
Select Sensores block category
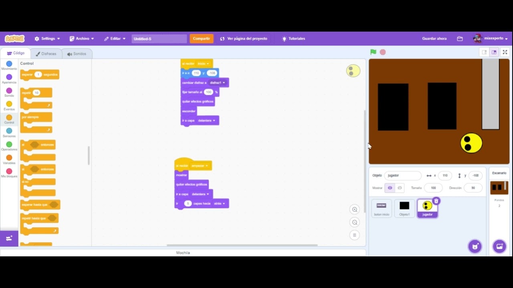9,133
